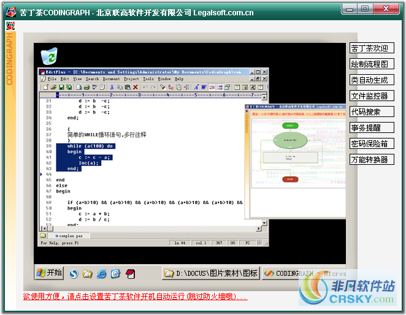Screen dimensions: 406x315
Task: Click the Save diskette icon in EditPlus toolbar
Action: pos(61,87)
